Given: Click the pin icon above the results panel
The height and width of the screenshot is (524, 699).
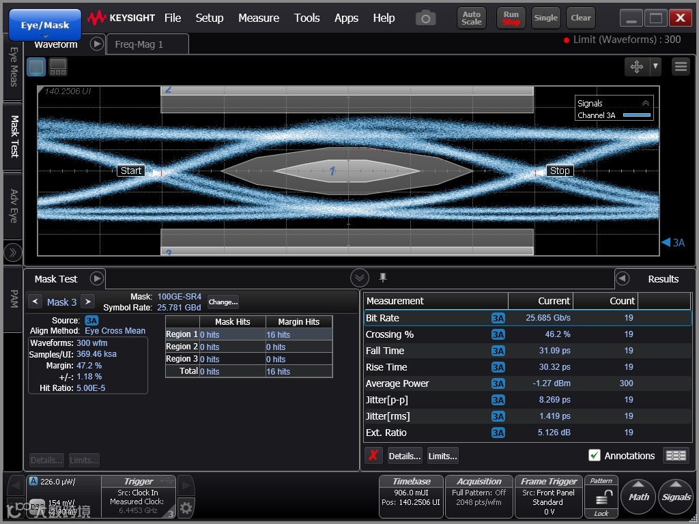Looking at the screenshot, I should [x=383, y=277].
